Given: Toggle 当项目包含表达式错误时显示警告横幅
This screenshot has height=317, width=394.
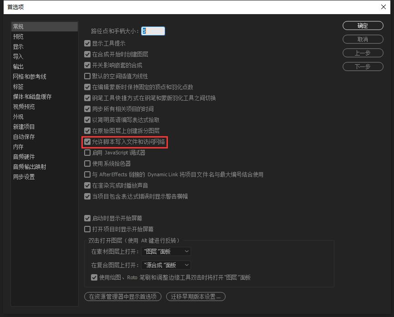Looking at the screenshot, I should (87, 196).
